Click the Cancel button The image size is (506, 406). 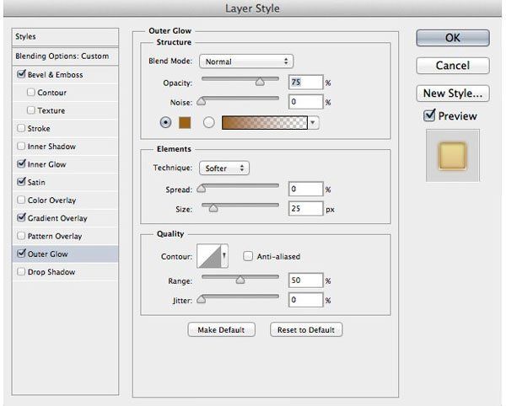(453, 66)
